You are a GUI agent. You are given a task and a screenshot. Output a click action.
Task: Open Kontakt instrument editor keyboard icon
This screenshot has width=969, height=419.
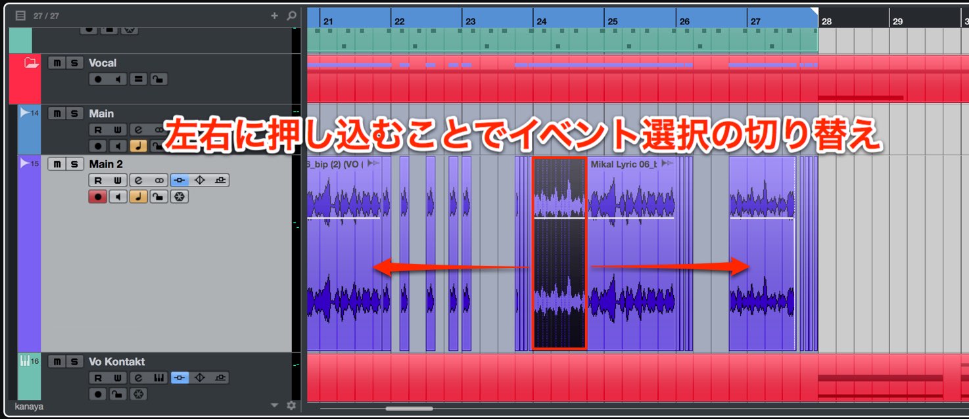[x=158, y=378]
